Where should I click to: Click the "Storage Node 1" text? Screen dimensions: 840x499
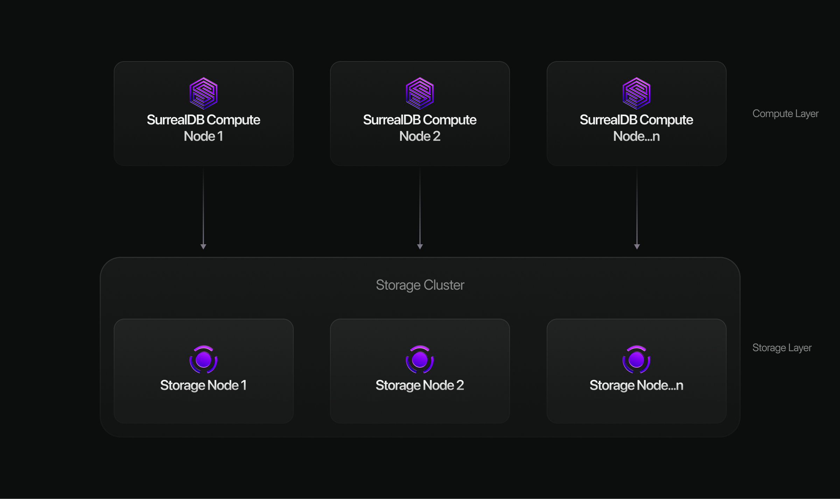pos(203,385)
